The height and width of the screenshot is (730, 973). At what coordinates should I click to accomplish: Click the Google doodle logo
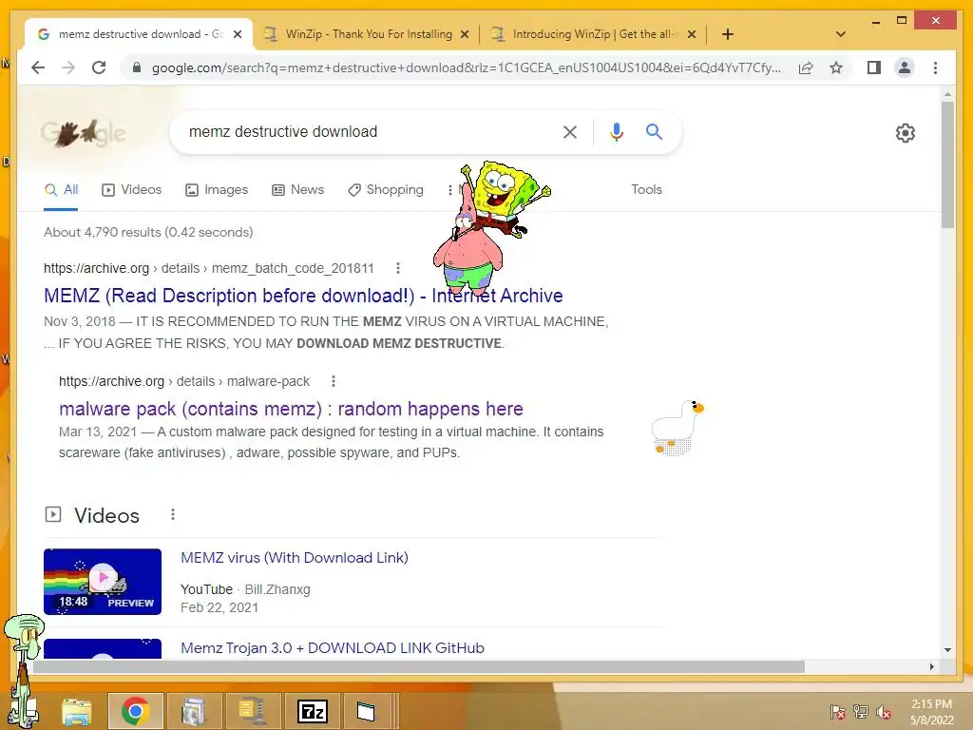[x=84, y=132]
